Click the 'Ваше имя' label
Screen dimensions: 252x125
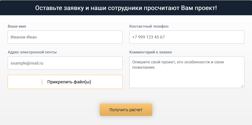coord(17,26)
